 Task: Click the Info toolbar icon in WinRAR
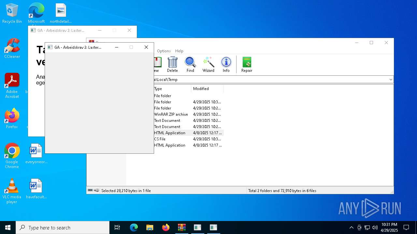pos(226,64)
